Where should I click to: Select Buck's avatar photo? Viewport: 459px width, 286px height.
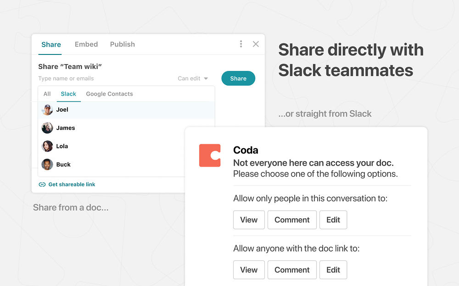click(47, 164)
